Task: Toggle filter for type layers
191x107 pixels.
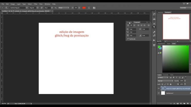Action: tap(176, 78)
